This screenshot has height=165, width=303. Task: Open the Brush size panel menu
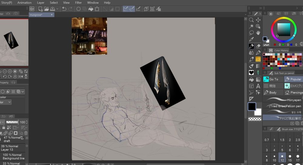tap(265, 129)
